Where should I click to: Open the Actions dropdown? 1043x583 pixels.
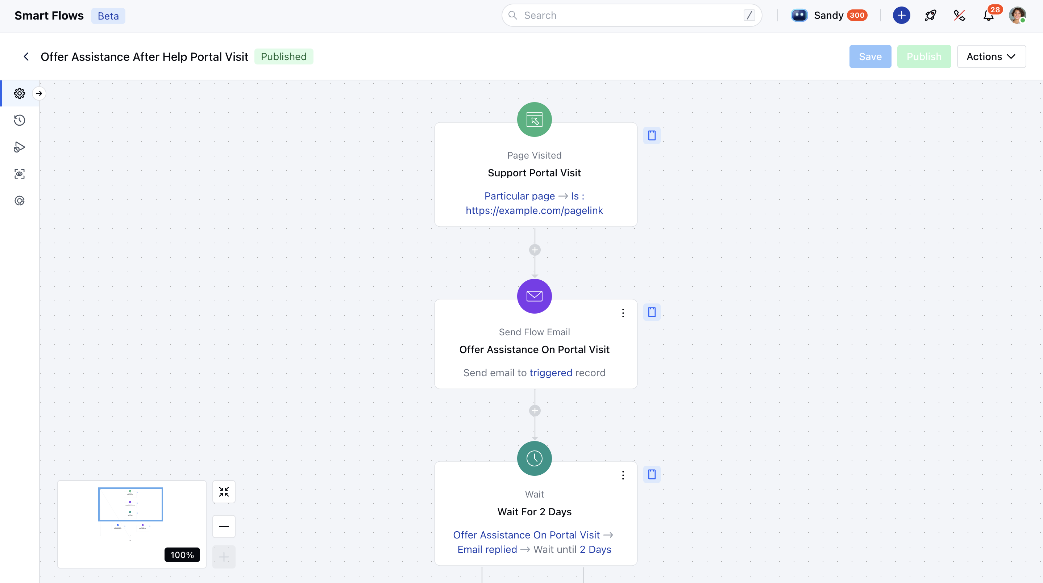[x=991, y=56]
